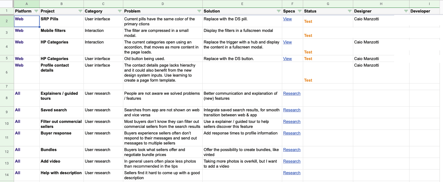443x182 pixels.
Task: Open the Solution column filter dropdown
Action: (278, 11)
